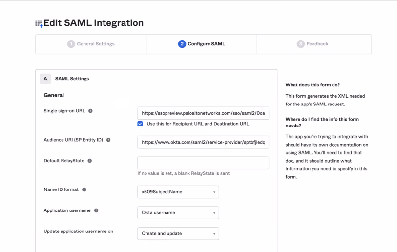Click help icon beside Name ID format

point(84,189)
